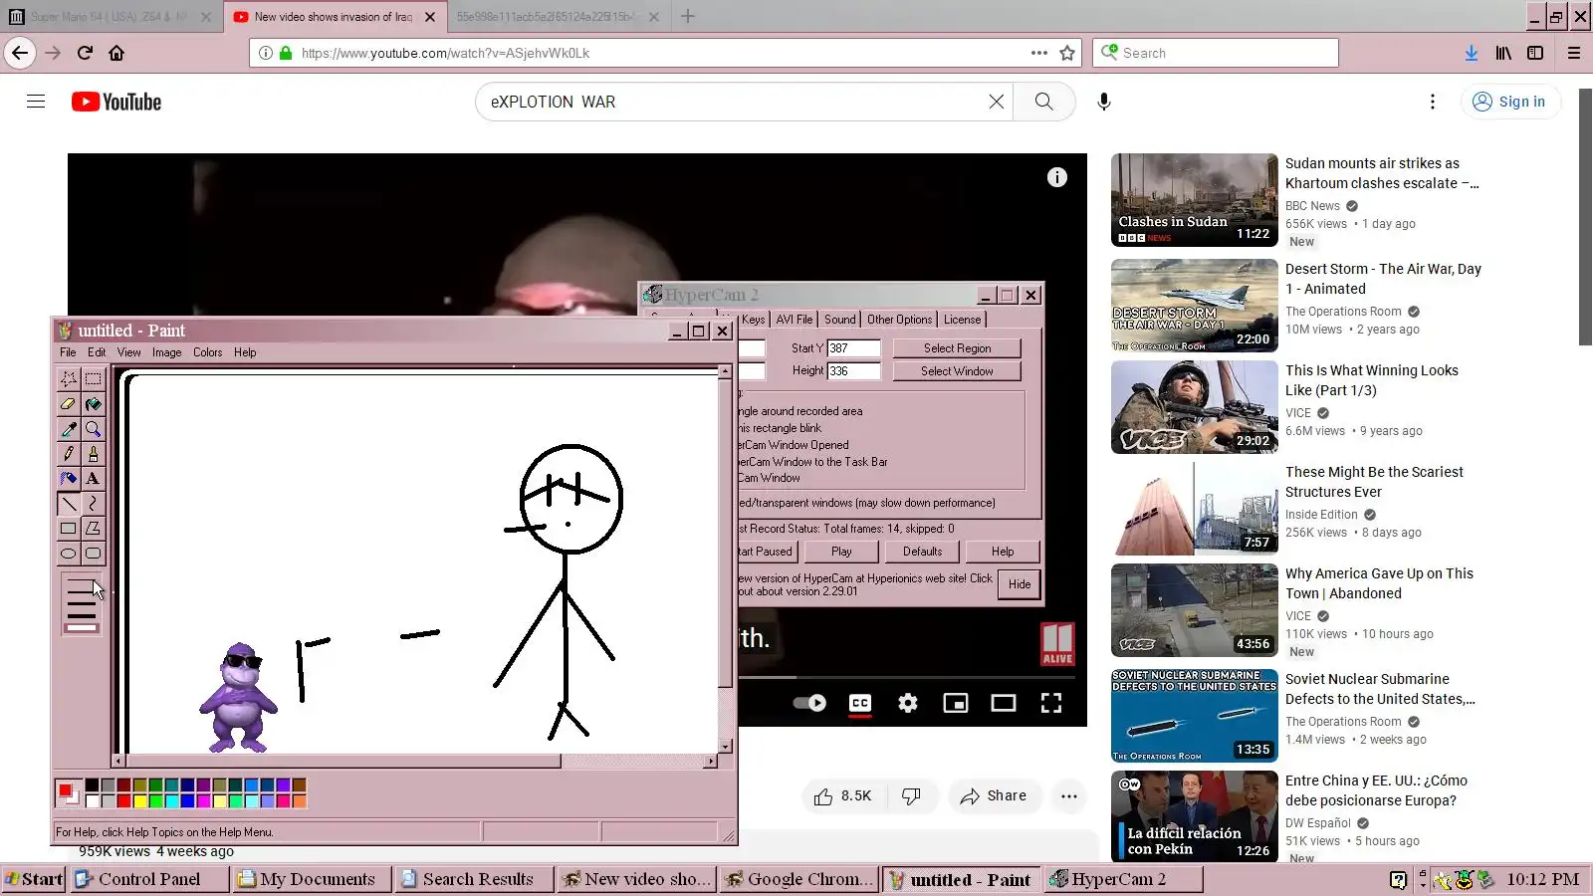The width and height of the screenshot is (1593, 896).
Task: Pick the black color swatch in Paint
Action: pyautogui.click(x=93, y=785)
